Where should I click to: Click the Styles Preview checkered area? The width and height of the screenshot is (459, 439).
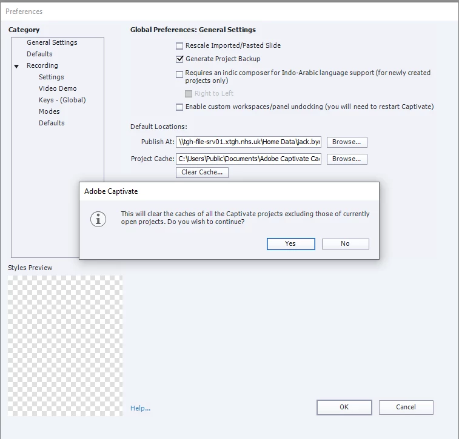[x=65, y=346]
